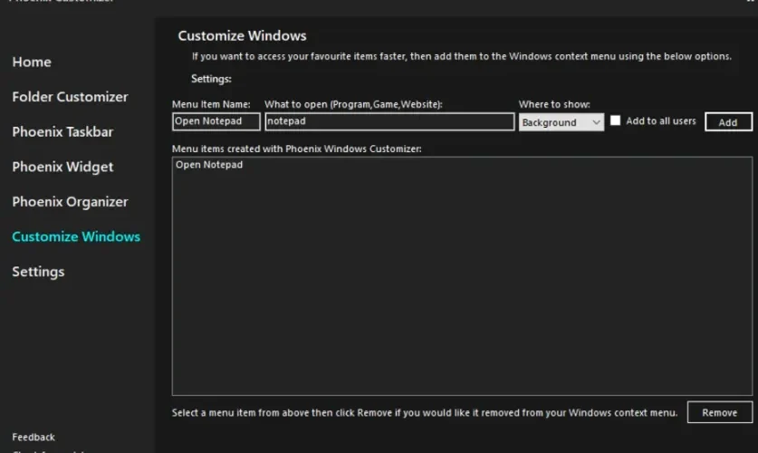Select Open Notepad in created items list
This screenshot has height=453, width=758.
[x=209, y=165]
